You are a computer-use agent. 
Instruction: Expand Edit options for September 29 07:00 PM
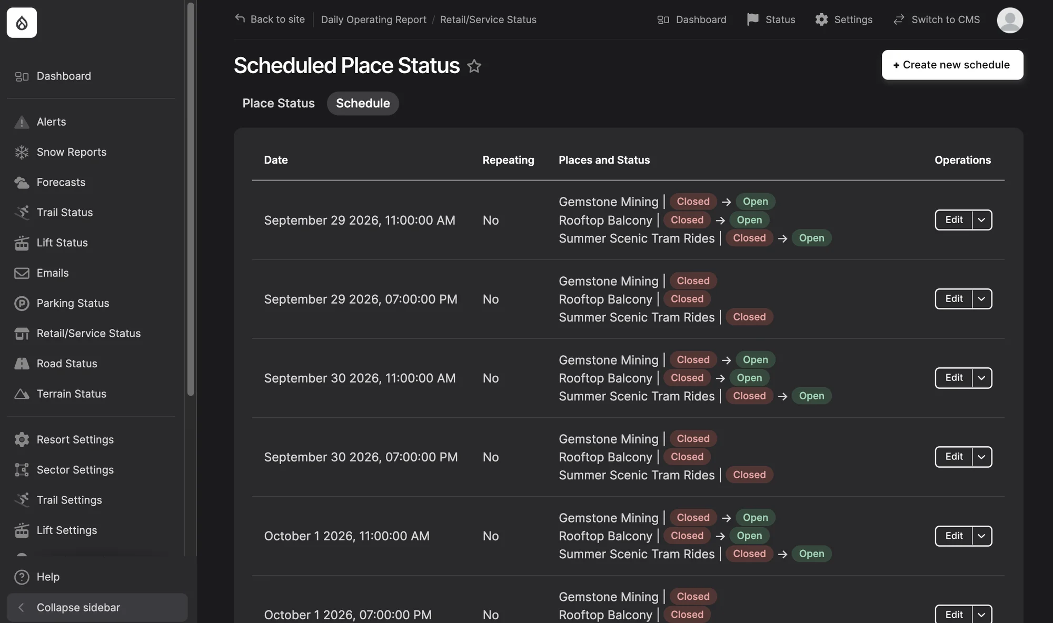[981, 299]
